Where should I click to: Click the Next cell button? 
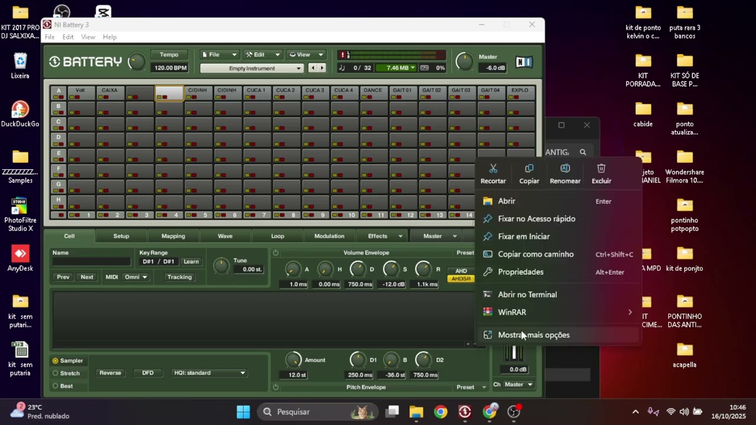click(x=87, y=277)
